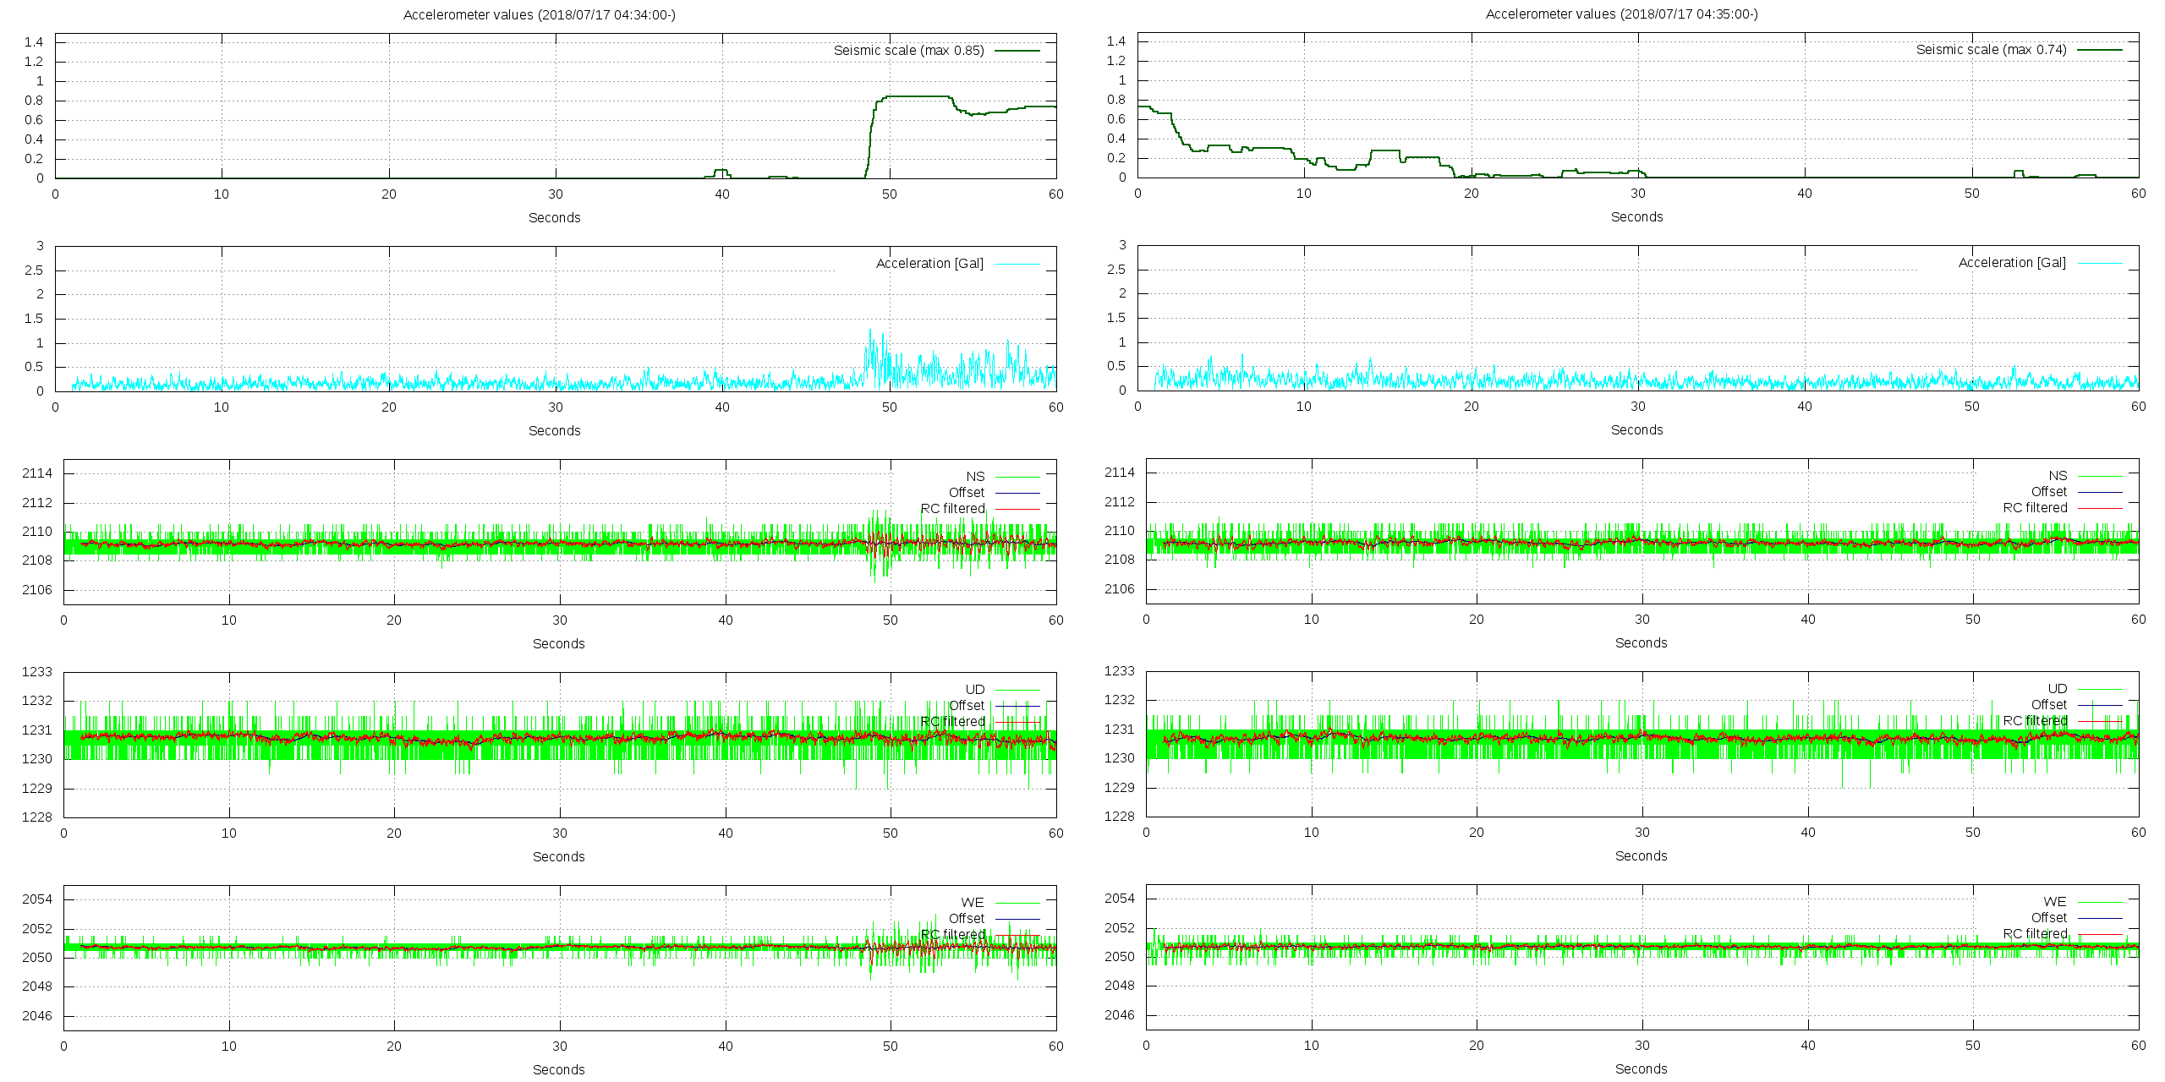Select the 'Seismic scale (max 0.74)' legend label
2165x1082 pixels.
tap(1991, 50)
